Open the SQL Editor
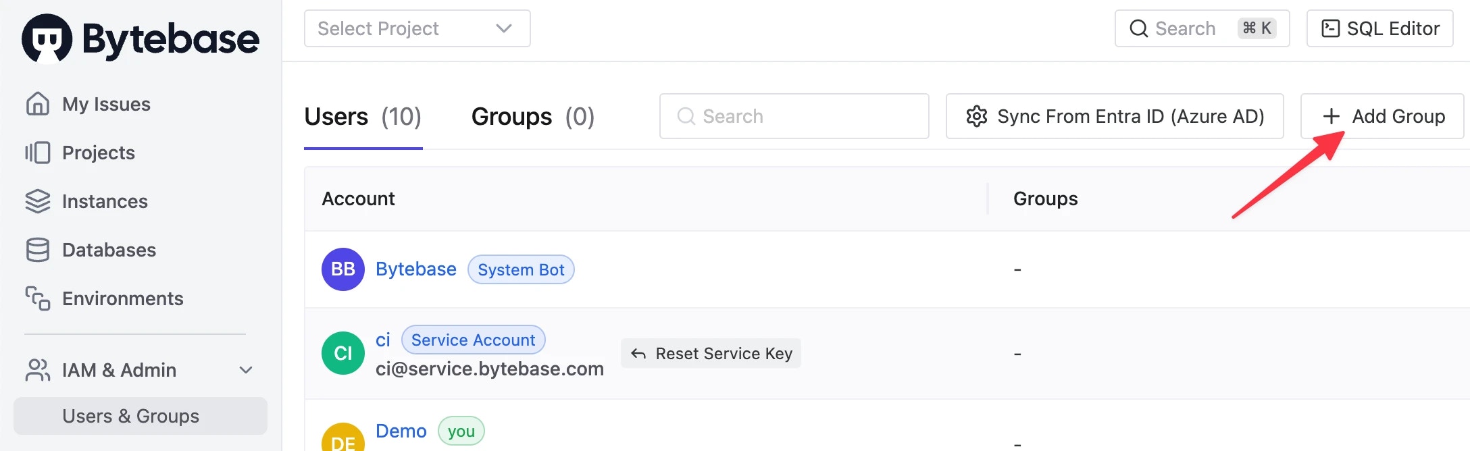1470x451 pixels. pyautogui.click(x=1380, y=28)
